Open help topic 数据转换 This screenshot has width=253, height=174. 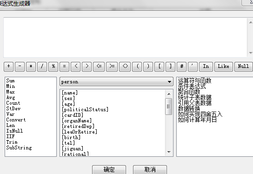[189, 108]
